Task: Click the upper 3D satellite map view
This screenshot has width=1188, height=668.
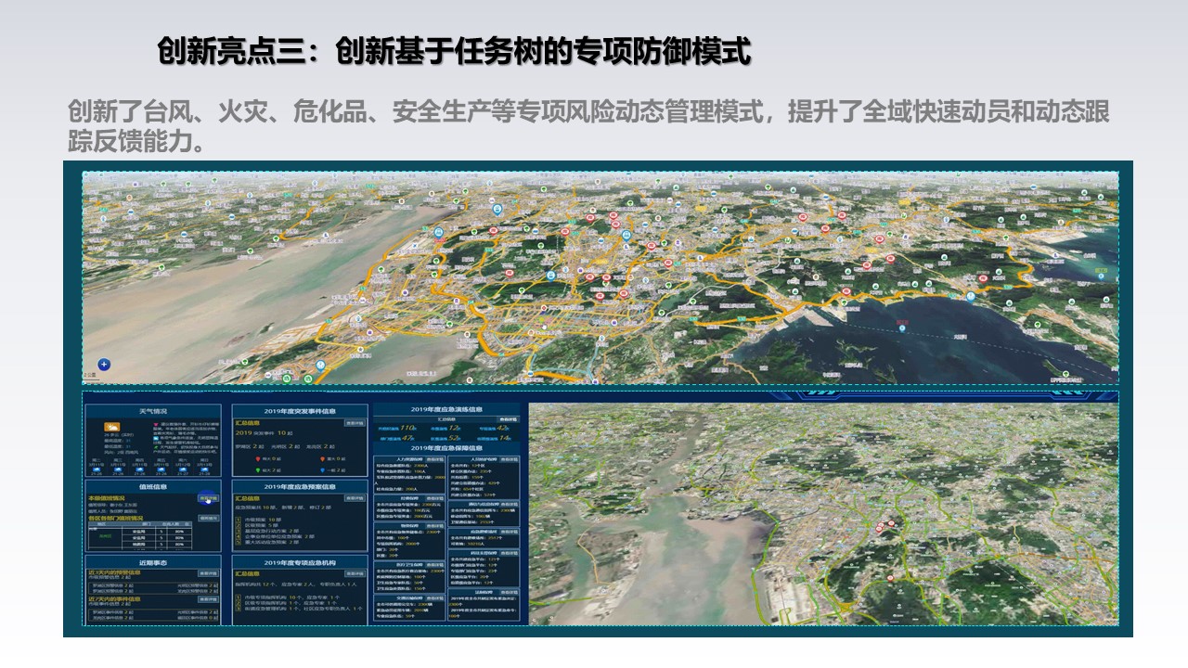Action: point(600,277)
